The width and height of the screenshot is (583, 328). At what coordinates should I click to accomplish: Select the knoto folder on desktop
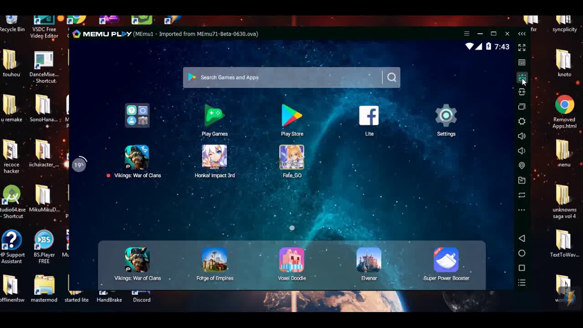click(x=564, y=64)
